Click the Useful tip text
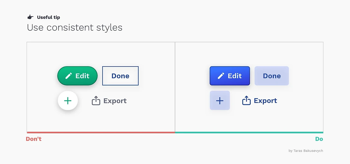This screenshot has width=350, height=164. 48,17
